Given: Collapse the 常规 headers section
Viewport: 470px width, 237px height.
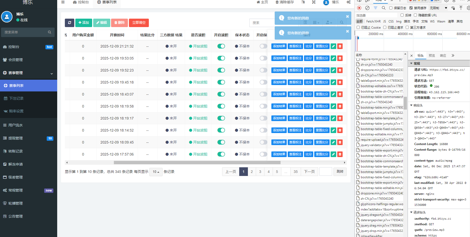Looking at the screenshot, I should (x=411, y=63).
